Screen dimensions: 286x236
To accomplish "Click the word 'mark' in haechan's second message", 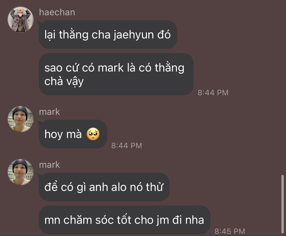I will pyautogui.click(x=111, y=68).
